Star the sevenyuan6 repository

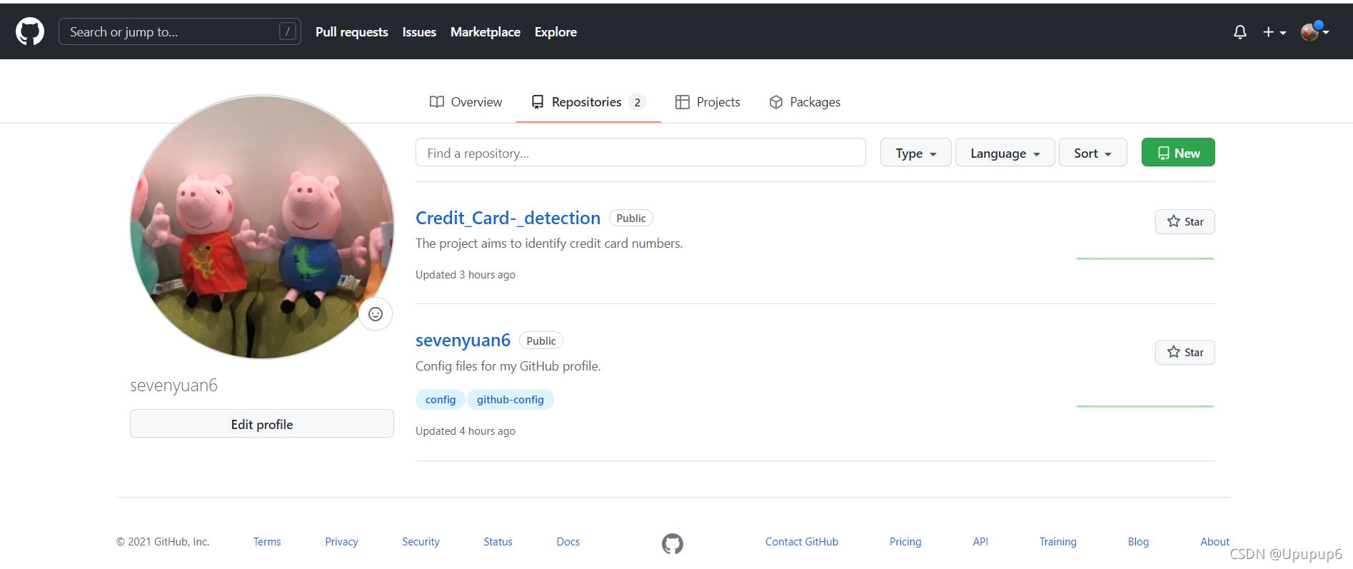point(1184,352)
